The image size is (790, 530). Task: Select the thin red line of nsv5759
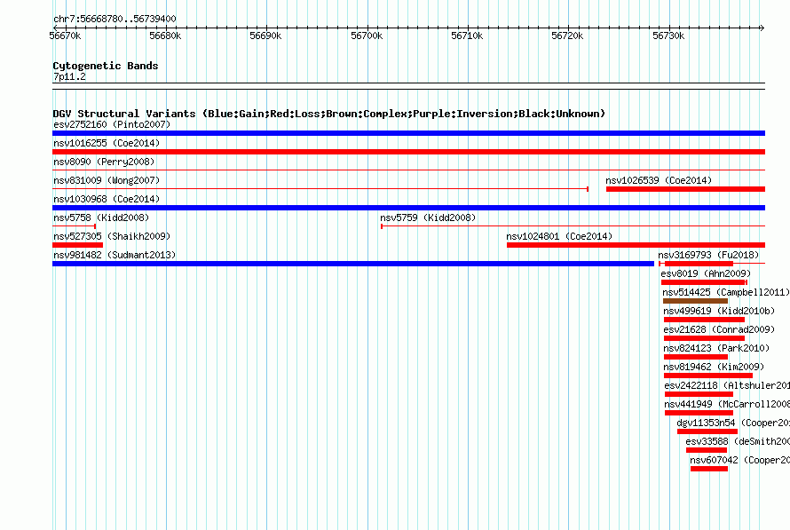[x=573, y=226]
